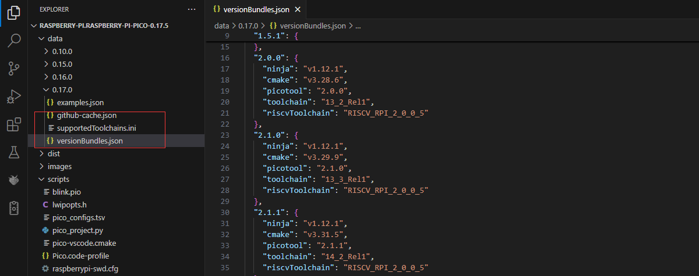Open the Raspberry Pi Pico extension view
The width and height of the screenshot is (699, 276).
click(14, 180)
